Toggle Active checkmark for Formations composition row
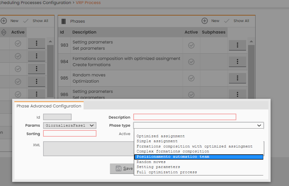 click(x=191, y=61)
